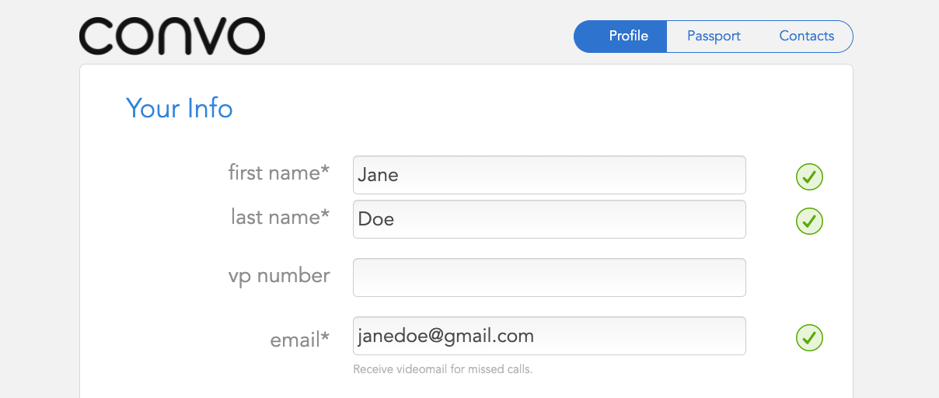The height and width of the screenshot is (398, 939).
Task: Click the required asterisk after first name
Action: click(x=325, y=171)
